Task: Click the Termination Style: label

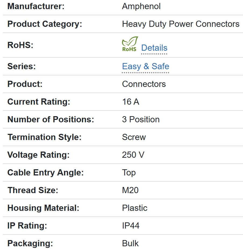Action: click(x=45, y=137)
